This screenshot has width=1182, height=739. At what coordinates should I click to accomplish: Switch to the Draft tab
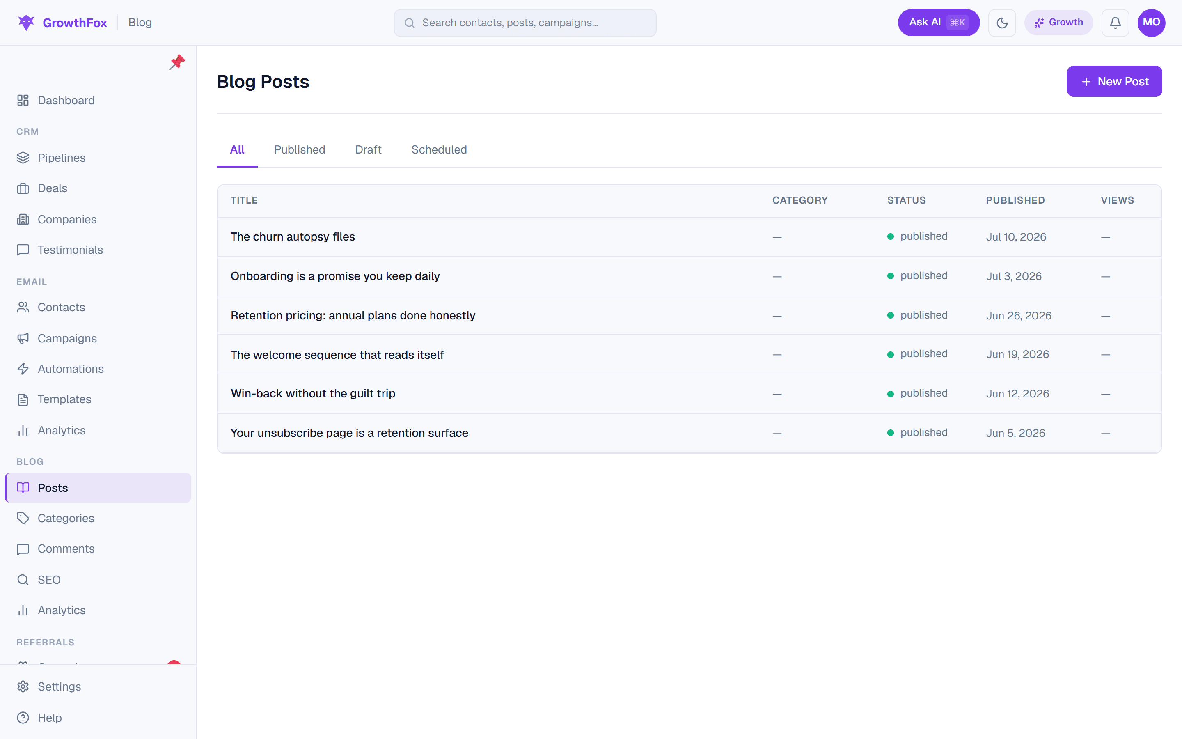click(368, 149)
